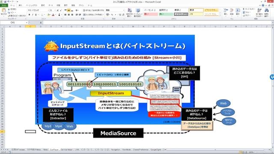The width and height of the screenshot is (274, 154).
Task: Click the AutoSum sigma icon
Action: (244, 9)
